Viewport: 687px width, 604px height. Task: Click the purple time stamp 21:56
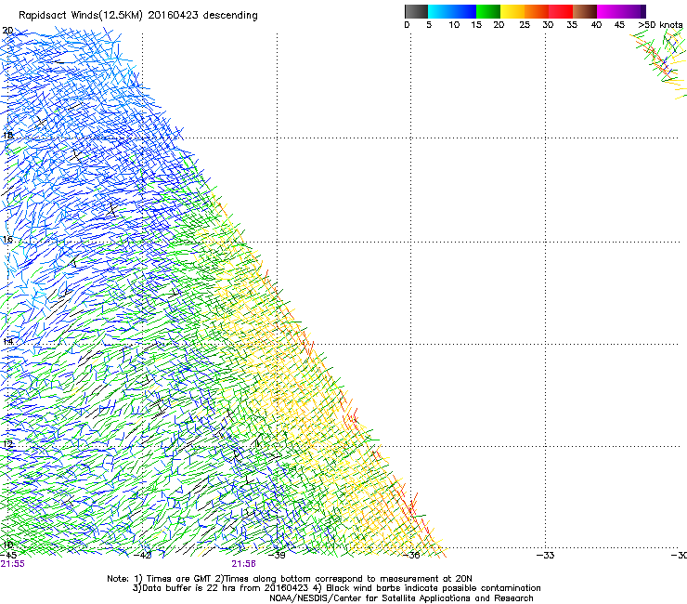[243, 564]
